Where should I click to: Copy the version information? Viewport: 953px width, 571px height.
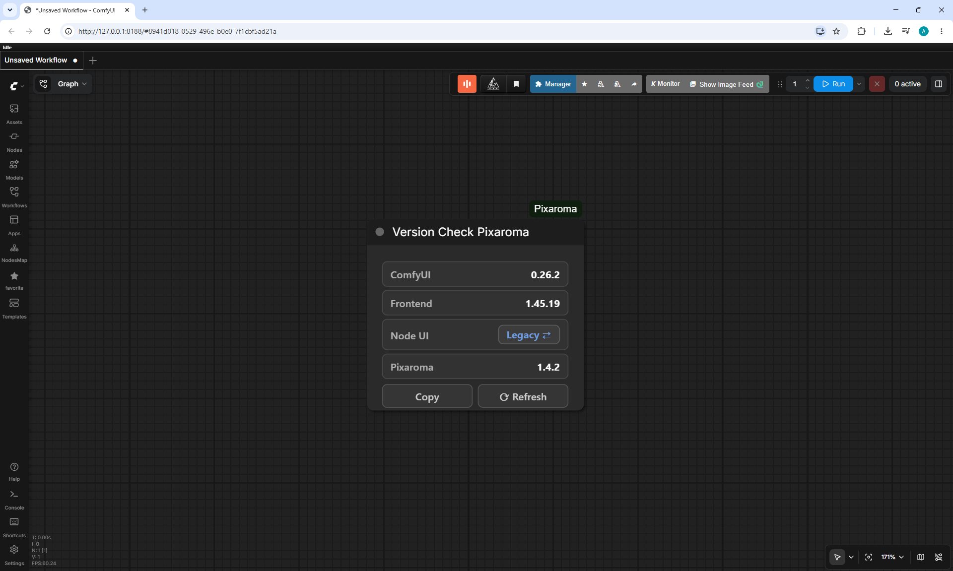tap(427, 396)
